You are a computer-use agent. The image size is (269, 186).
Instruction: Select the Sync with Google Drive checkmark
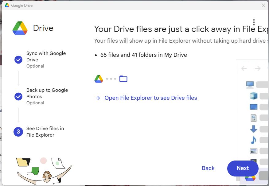(18, 60)
